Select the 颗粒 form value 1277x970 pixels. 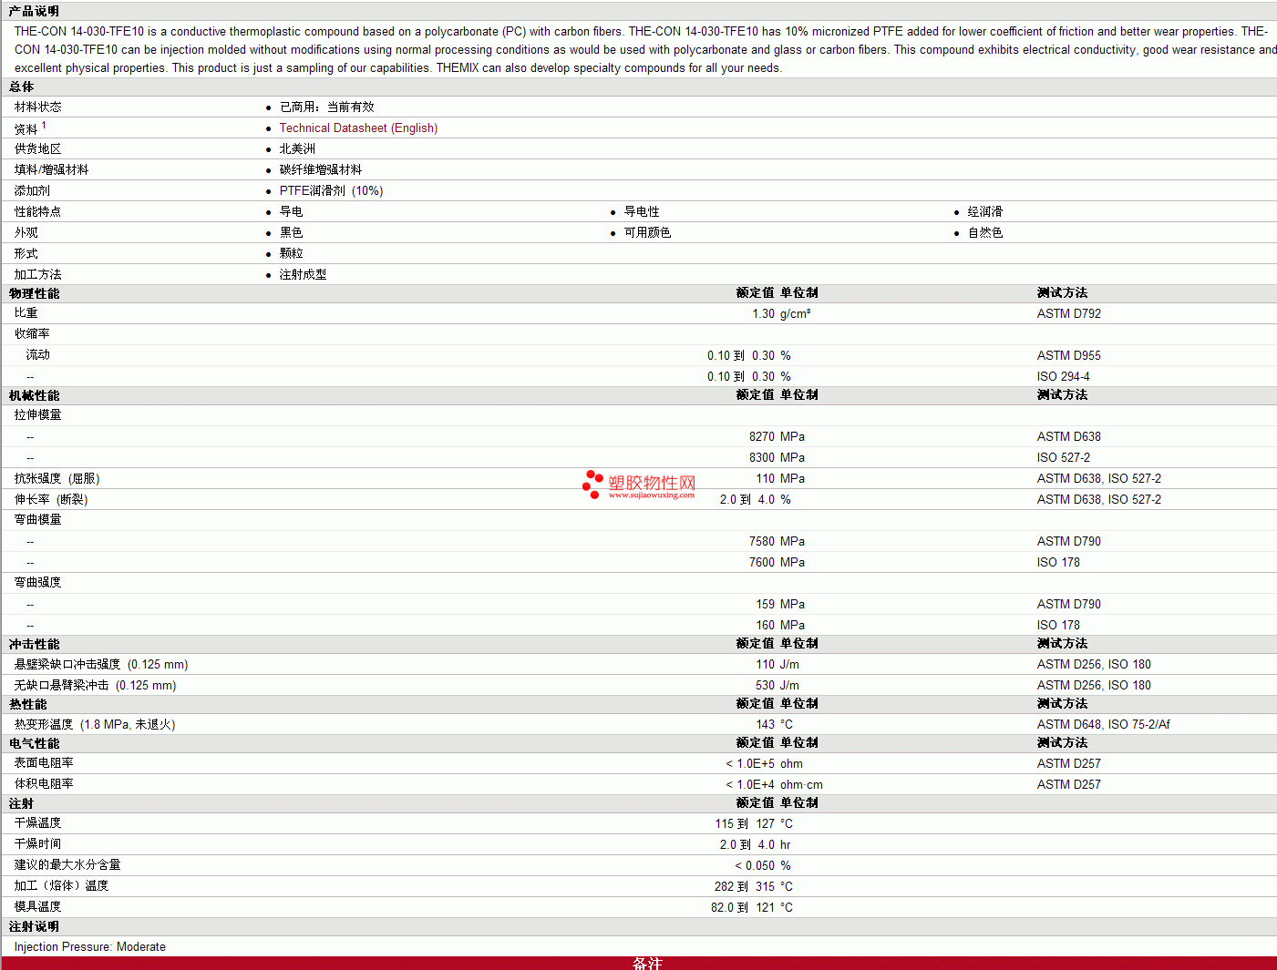click(x=291, y=254)
